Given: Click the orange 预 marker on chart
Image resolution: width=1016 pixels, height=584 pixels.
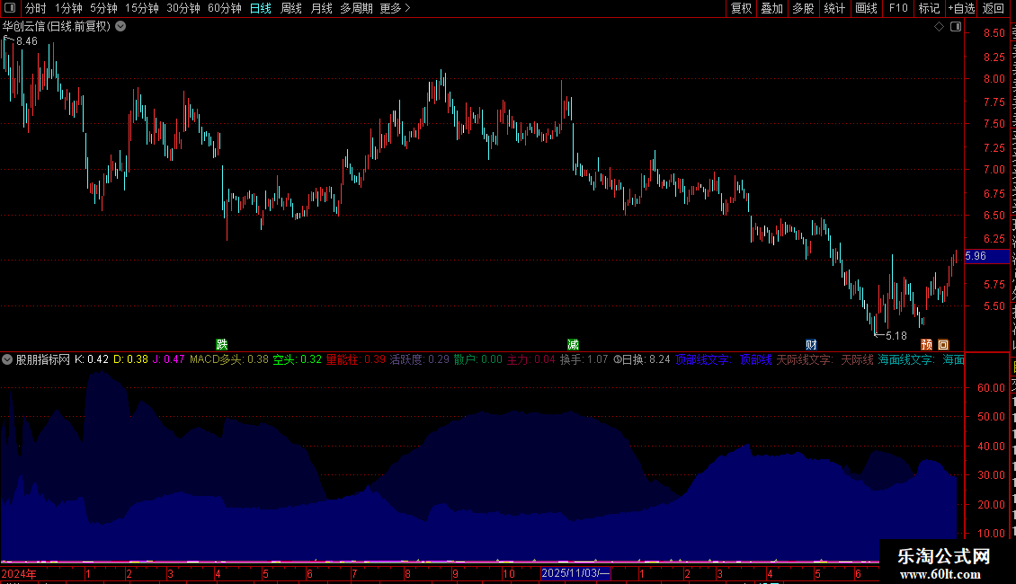Looking at the screenshot, I should (x=927, y=344).
